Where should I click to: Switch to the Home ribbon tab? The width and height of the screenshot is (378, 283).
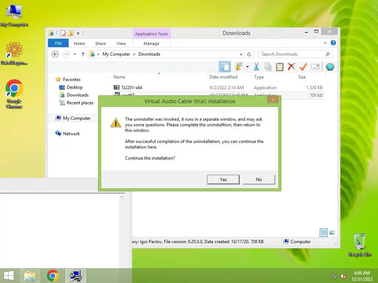(79, 43)
